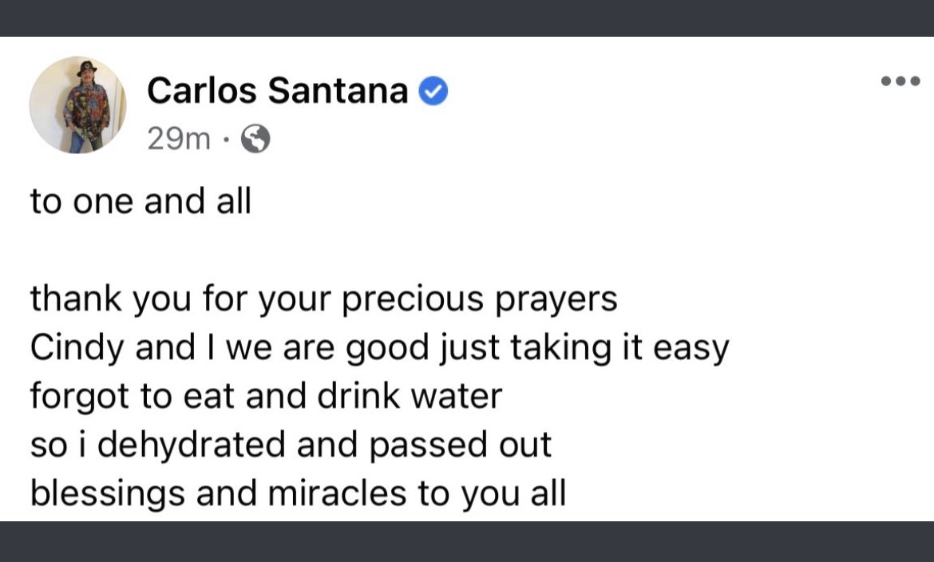Click the "29m" post timestamp
The height and width of the screenshot is (562, 934).
[179, 140]
